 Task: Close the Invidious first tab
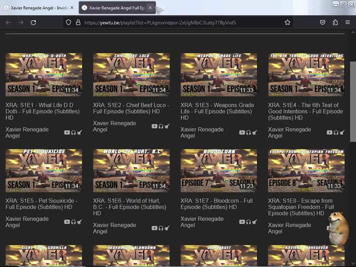(72, 8)
